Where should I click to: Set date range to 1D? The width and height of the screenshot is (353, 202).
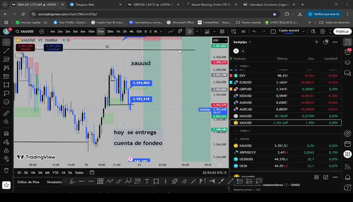click(x=19, y=173)
